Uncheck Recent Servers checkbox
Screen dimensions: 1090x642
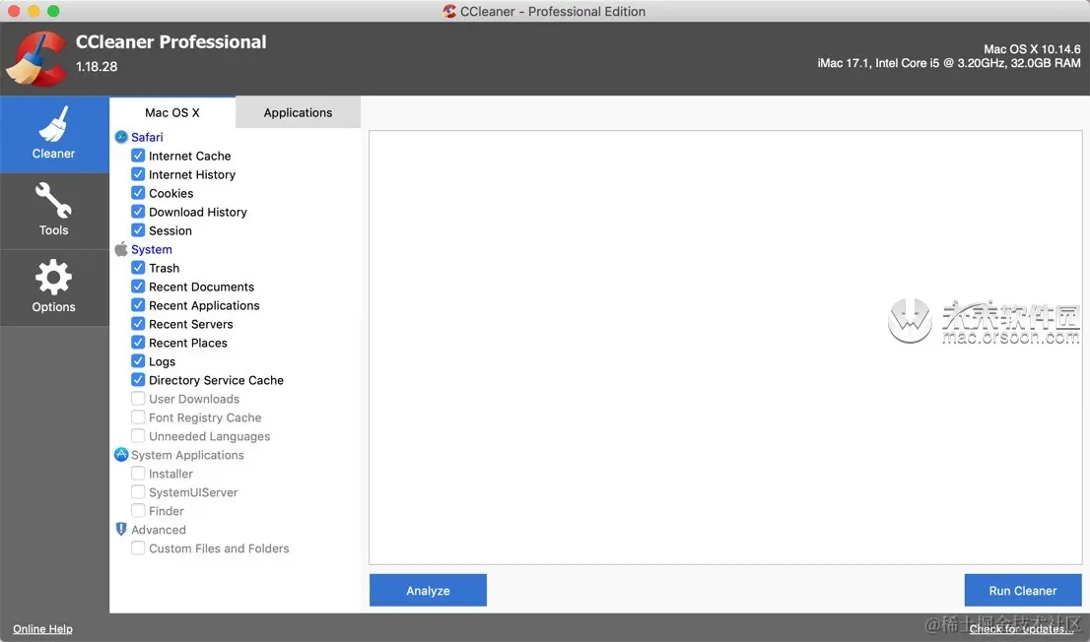[138, 324]
